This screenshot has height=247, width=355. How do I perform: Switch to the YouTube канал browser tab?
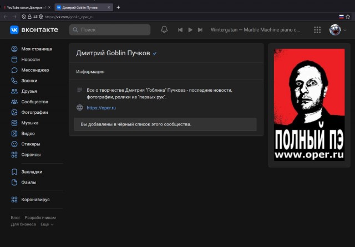point(26,7)
